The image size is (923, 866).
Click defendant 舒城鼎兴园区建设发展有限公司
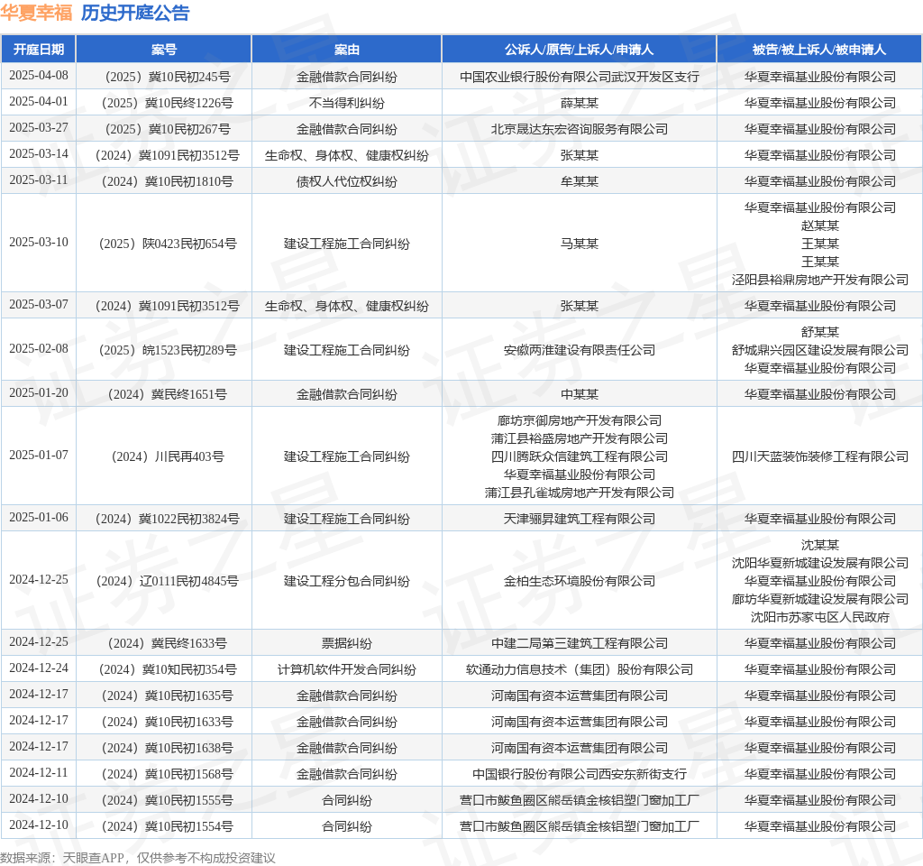pyautogui.click(x=819, y=350)
